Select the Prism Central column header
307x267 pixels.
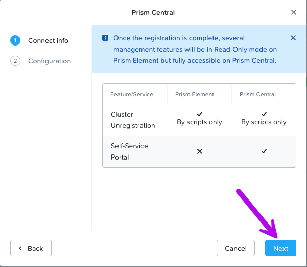coord(257,94)
